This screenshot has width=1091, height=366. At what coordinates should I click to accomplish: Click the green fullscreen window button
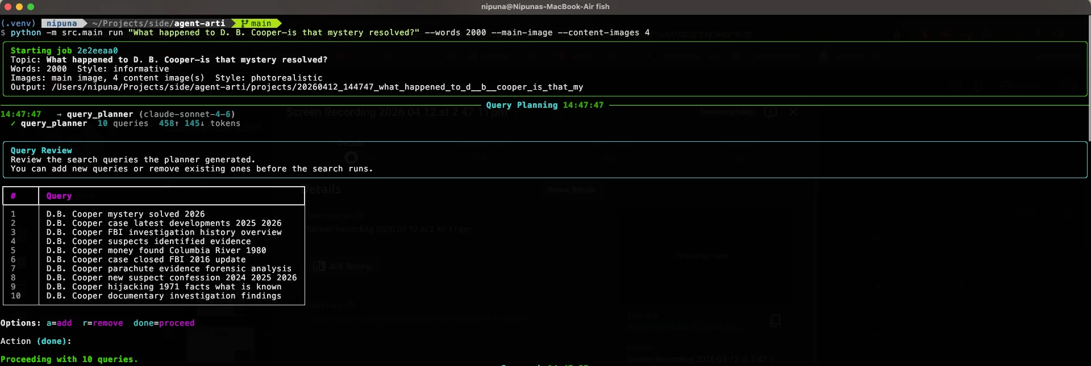[31, 7]
